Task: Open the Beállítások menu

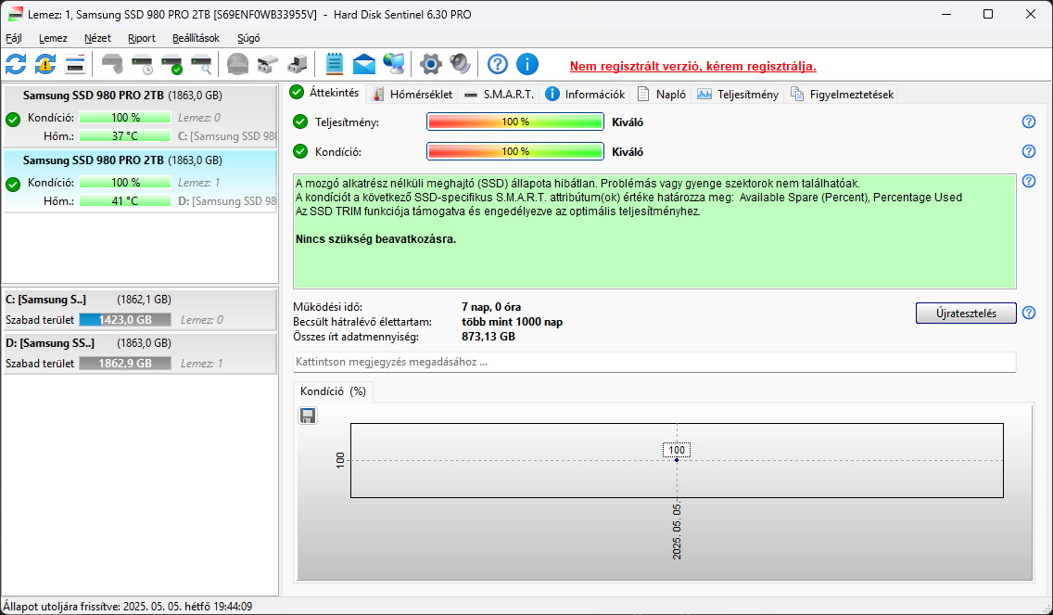Action: pos(197,38)
